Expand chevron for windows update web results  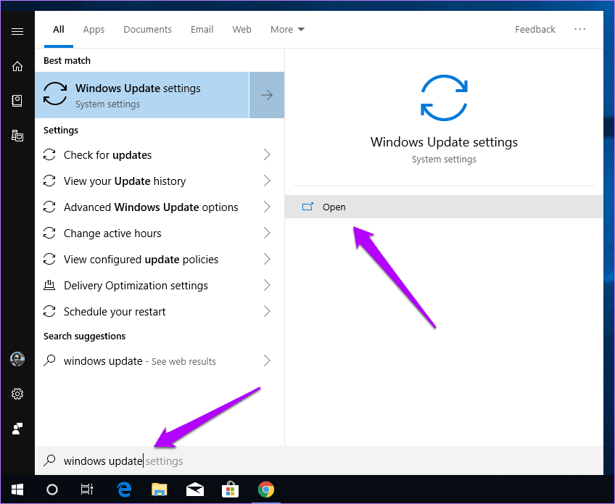(x=267, y=360)
